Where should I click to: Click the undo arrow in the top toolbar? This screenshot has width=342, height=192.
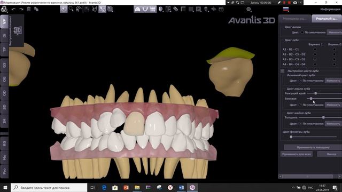coord(14,9)
